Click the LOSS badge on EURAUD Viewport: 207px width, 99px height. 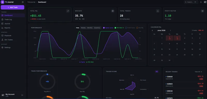(x=201, y=79)
